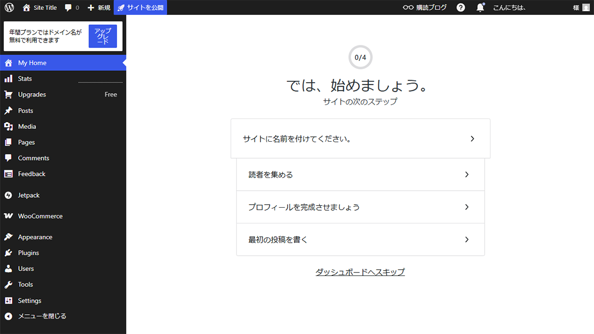Click the 0 comment count in admin bar
Screen dimensions: 594x334
pyautogui.click(x=77, y=8)
